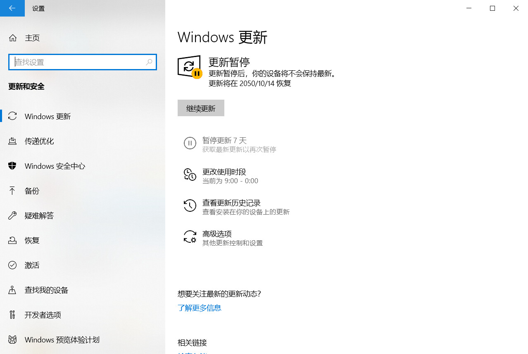This screenshot has width=528, height=354.
Task: Select the cat face icon for Windows 预览体验计划
Action: point(12,340)
